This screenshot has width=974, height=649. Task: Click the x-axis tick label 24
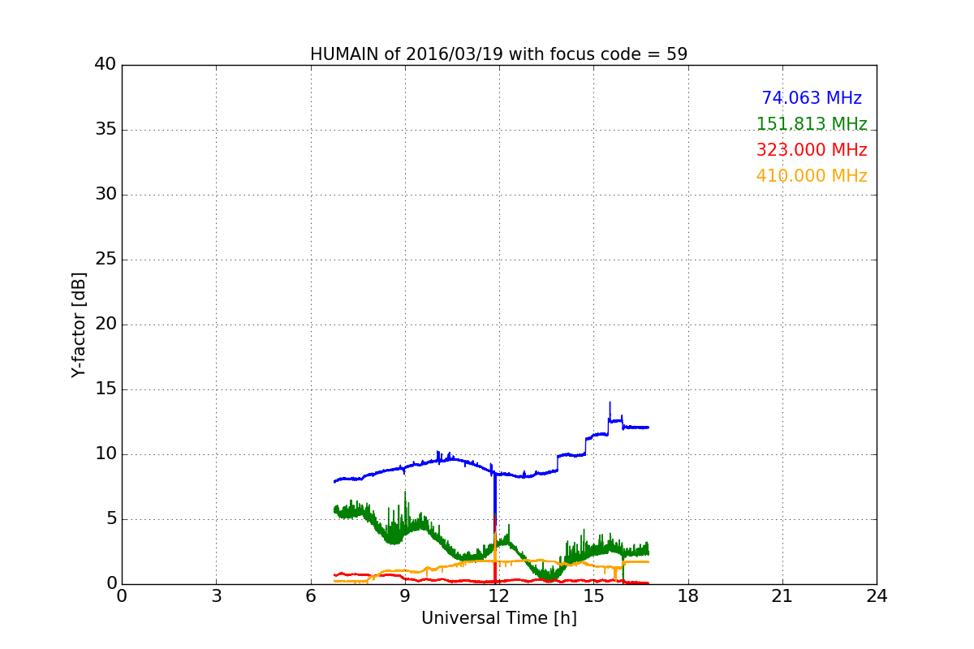pos(877,596)
